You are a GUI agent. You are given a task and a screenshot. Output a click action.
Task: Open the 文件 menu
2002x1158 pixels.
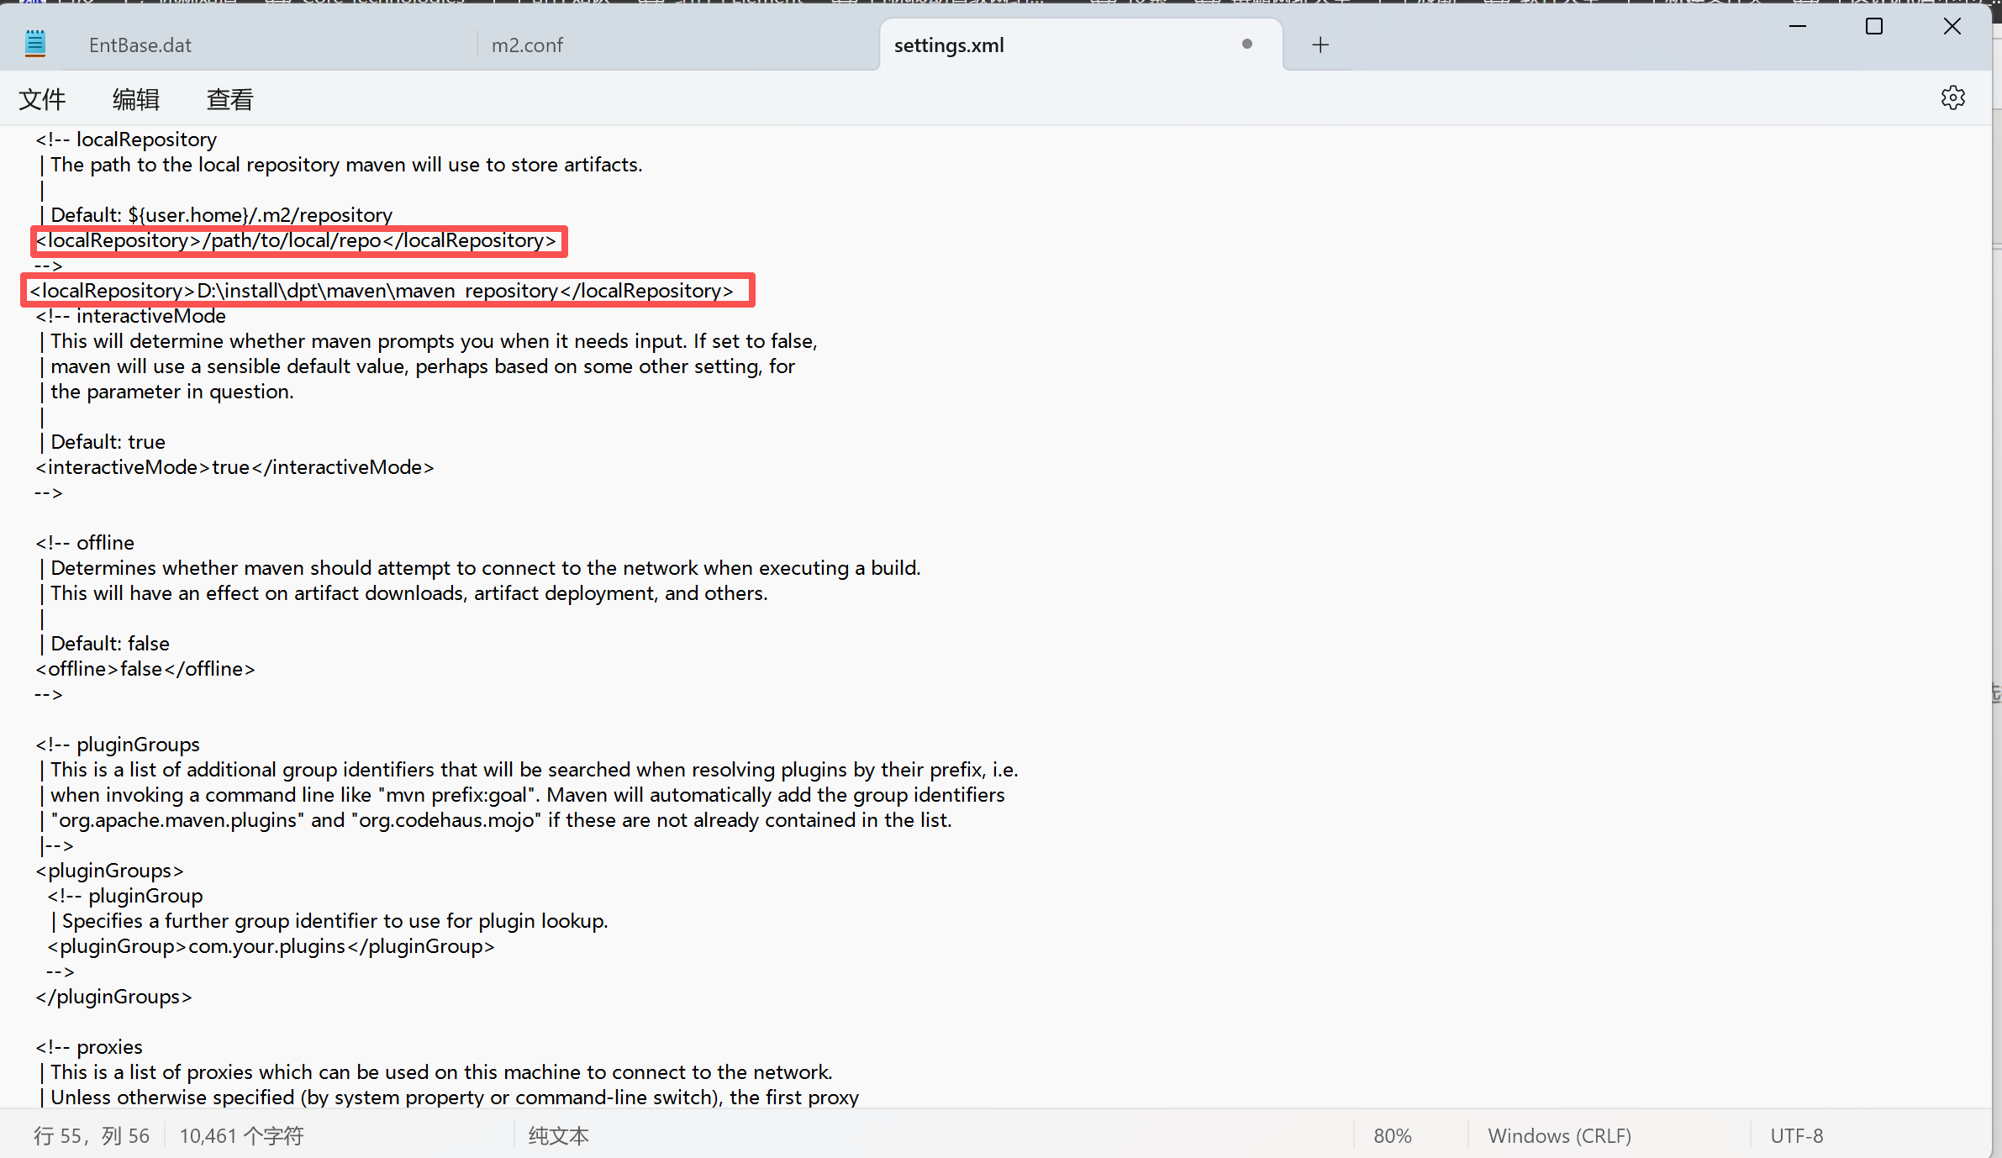(x=42, y=99)
